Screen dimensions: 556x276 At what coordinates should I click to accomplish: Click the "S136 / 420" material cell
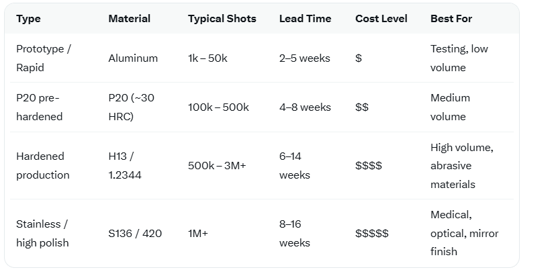point(134,234)
